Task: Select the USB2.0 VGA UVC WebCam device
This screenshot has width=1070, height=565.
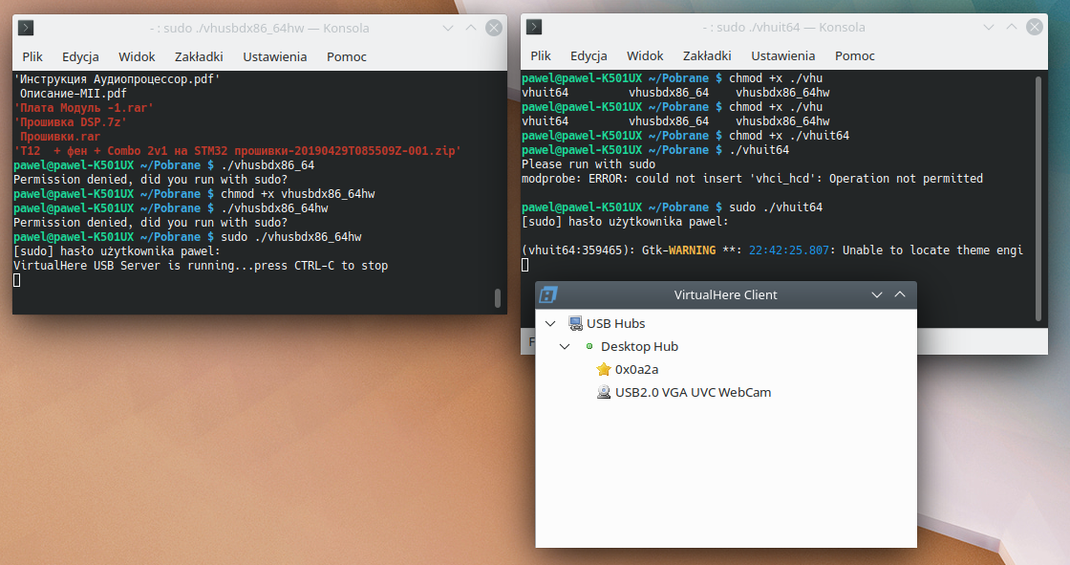Action: (x=693, y=393)
